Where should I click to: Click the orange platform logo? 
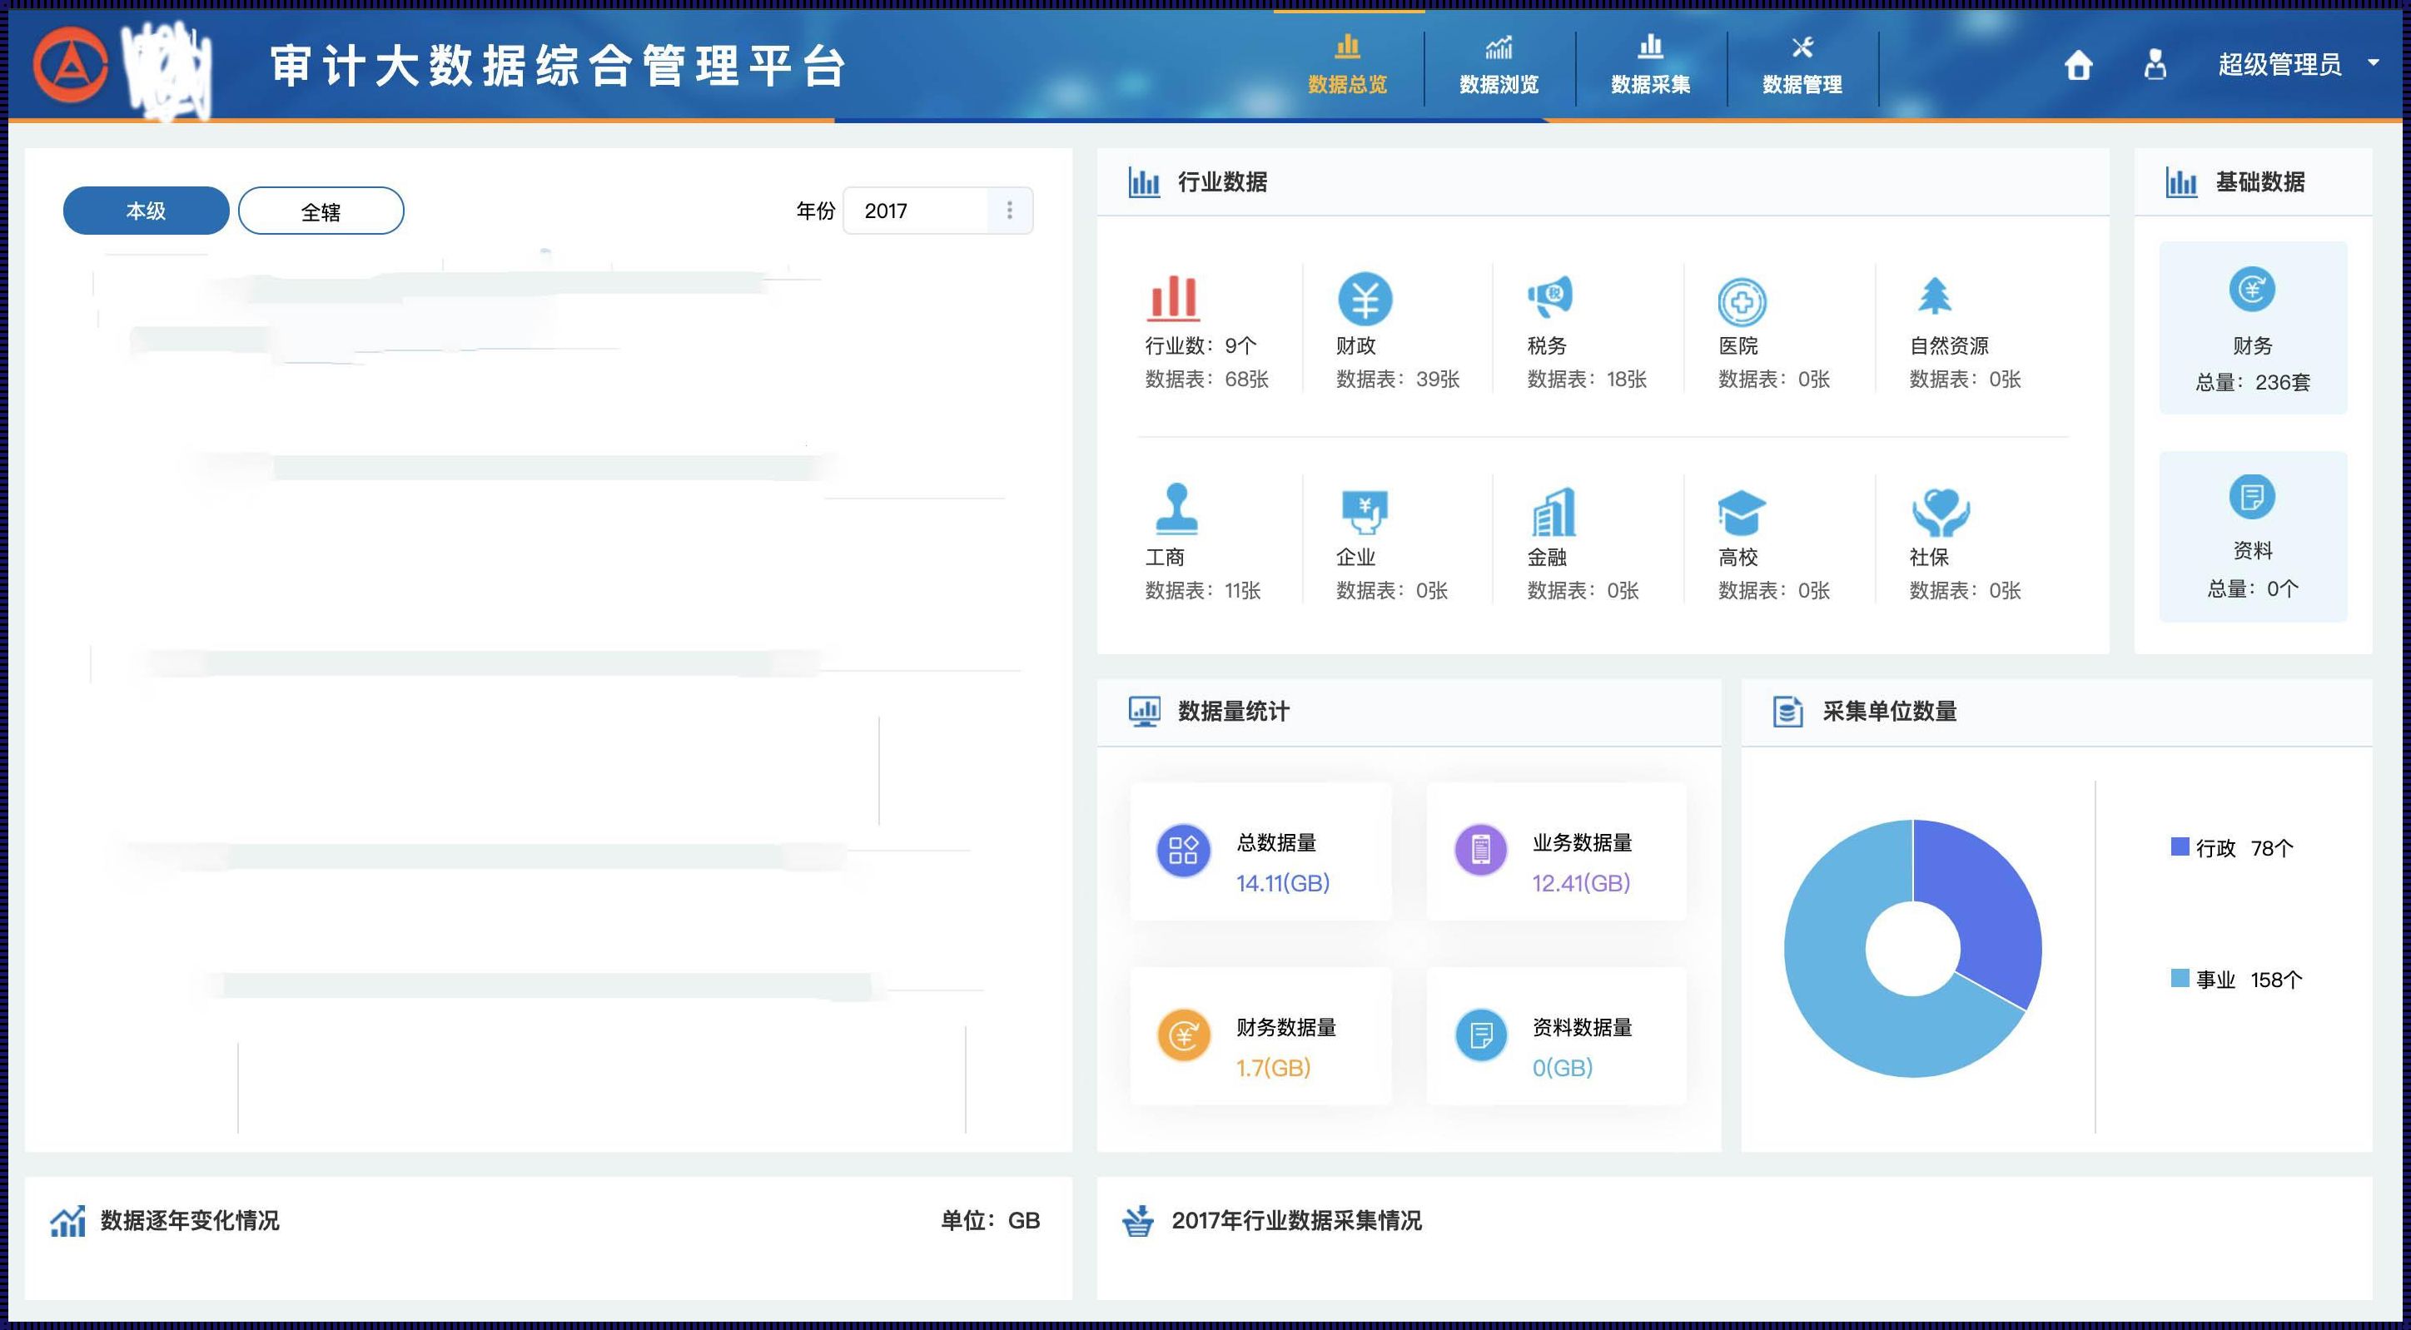pyautogui.click(x=70, y=65)
